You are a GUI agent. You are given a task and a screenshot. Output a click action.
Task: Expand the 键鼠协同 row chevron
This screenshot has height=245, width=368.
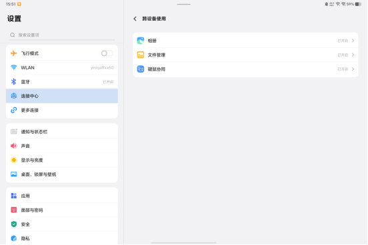tap(353, 69)
